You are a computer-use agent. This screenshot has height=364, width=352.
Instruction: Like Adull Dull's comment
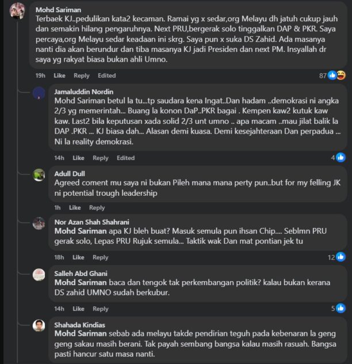(75, 207)
